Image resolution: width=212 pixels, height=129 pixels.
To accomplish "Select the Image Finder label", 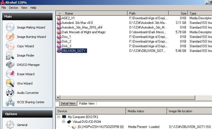I will coord(25,55).
